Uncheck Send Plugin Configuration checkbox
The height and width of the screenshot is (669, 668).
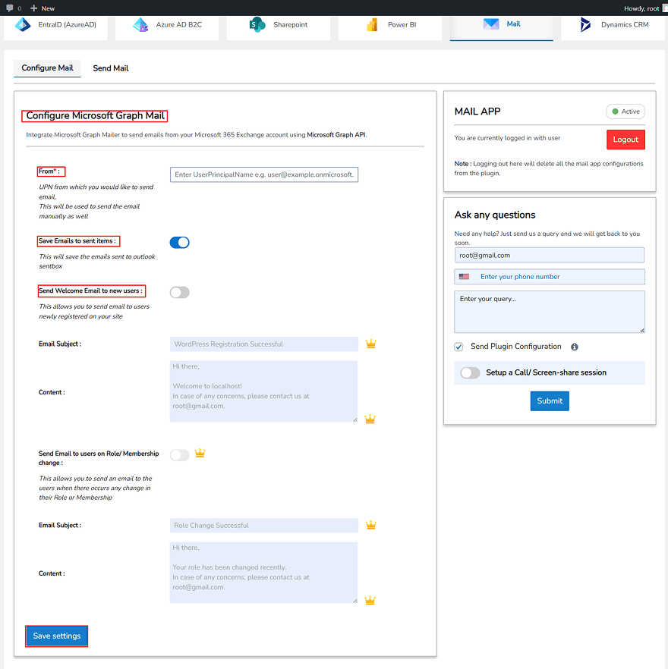[458, 347]
